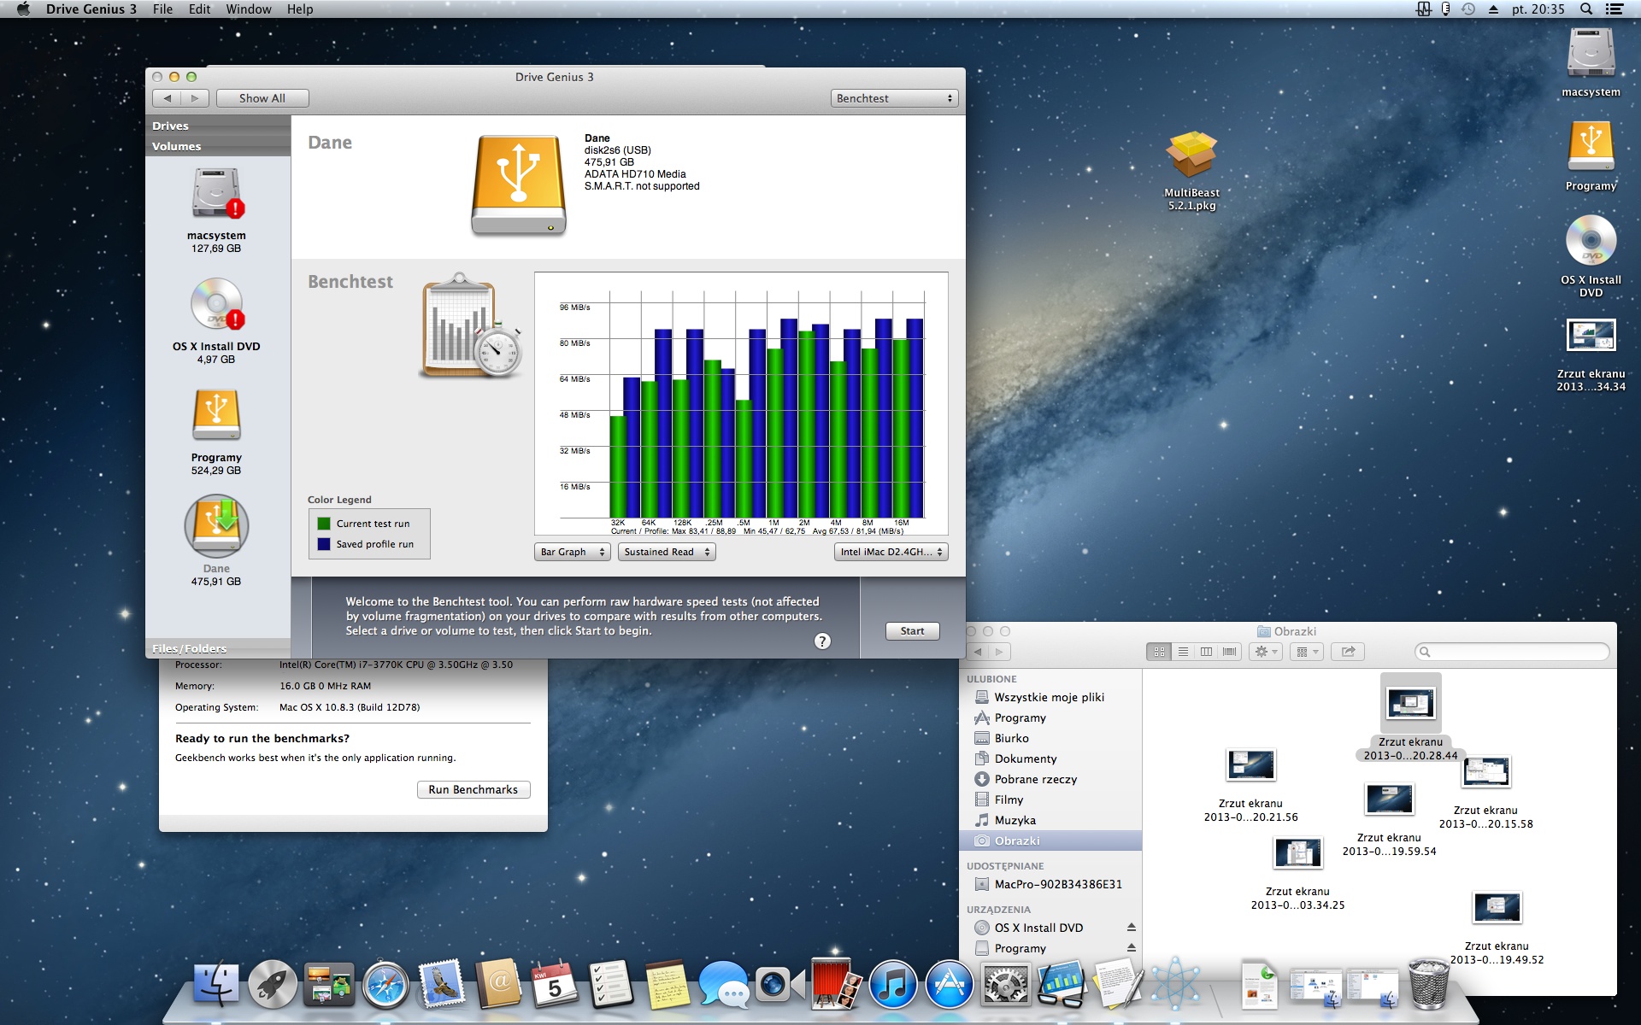Eject Programy in Finder sidebar
Screen dimensions: 1641x1025
(x=1131, y=948)
